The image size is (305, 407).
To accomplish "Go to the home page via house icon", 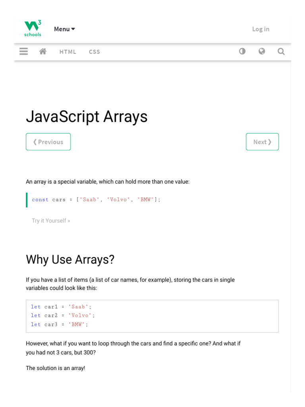I will [43, 51].
